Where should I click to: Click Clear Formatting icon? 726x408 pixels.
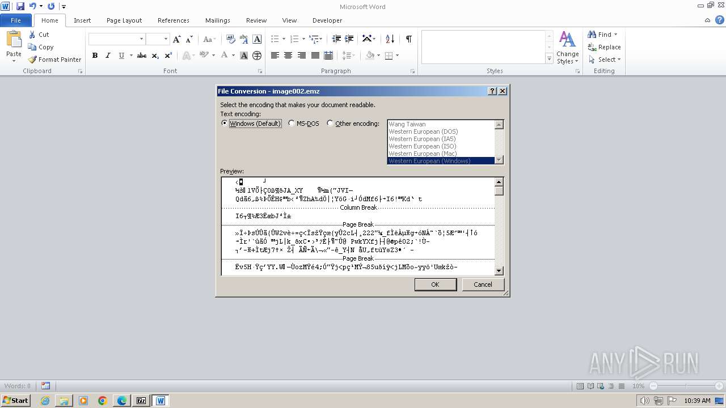pos(231,39)
